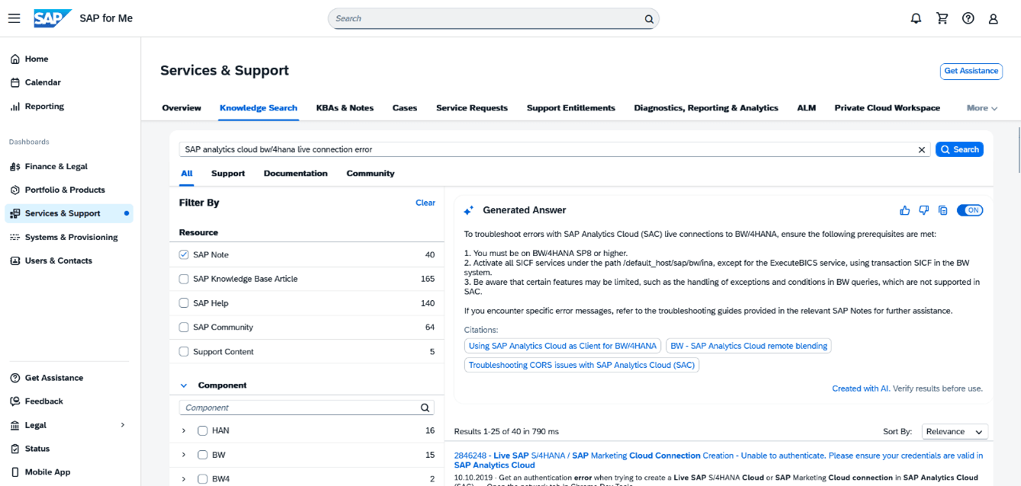Check the Support Content filter
The width and height of the screenshot is (1021, 486).
(x=184, y=352)
